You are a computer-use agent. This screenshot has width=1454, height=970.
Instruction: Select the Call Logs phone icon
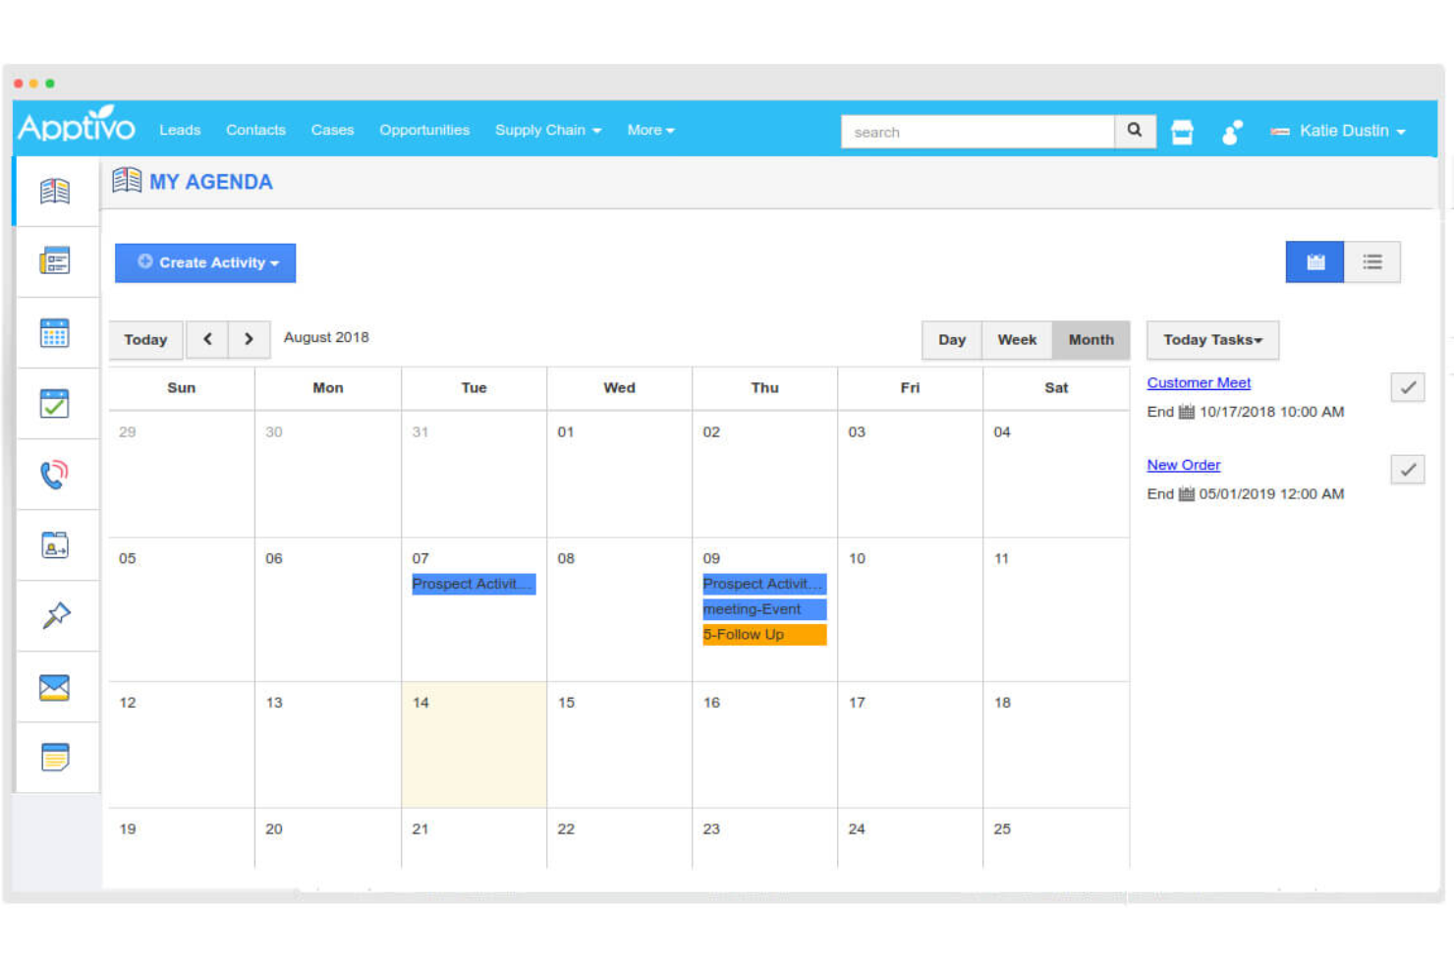54,475
